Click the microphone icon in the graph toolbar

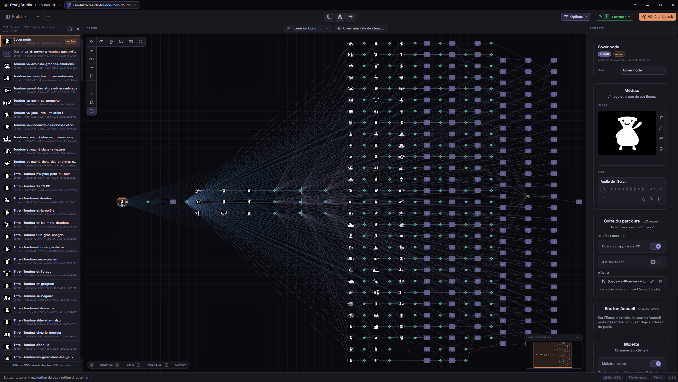point(111,42)
